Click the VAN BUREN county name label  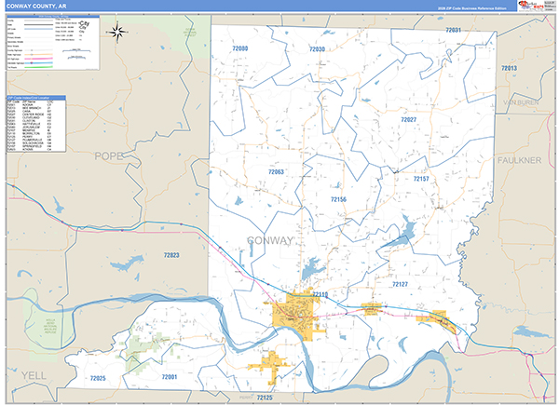[521, 102]
